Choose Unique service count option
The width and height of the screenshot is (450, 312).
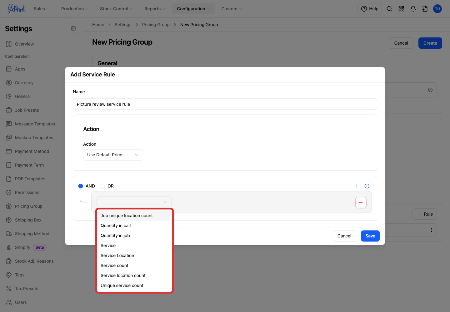pos(134,285)
